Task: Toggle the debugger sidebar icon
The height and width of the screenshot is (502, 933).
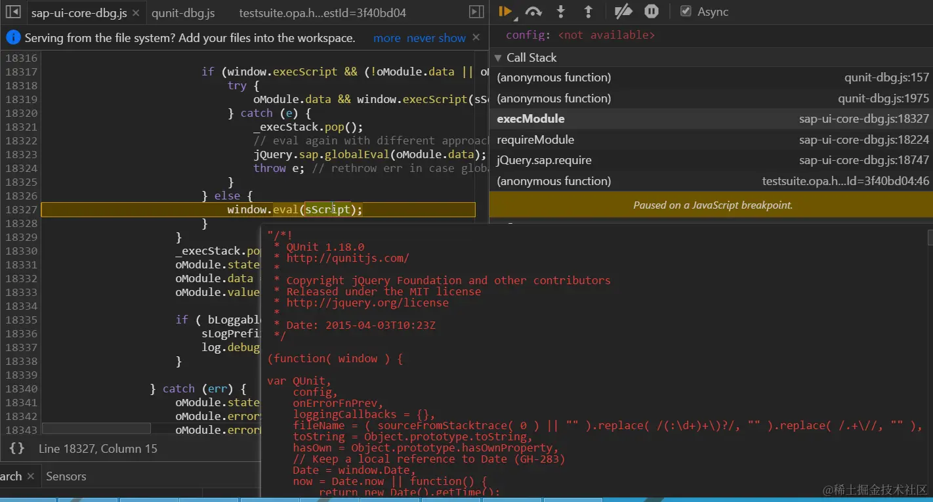Action: 476,12
